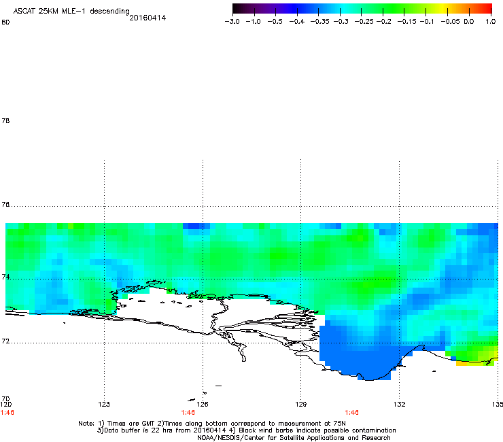Image resolution: width=503 pixels, height=442 pixels.
Task: Click the NOAA/NESDIS credit line
Action: [294, 438]
